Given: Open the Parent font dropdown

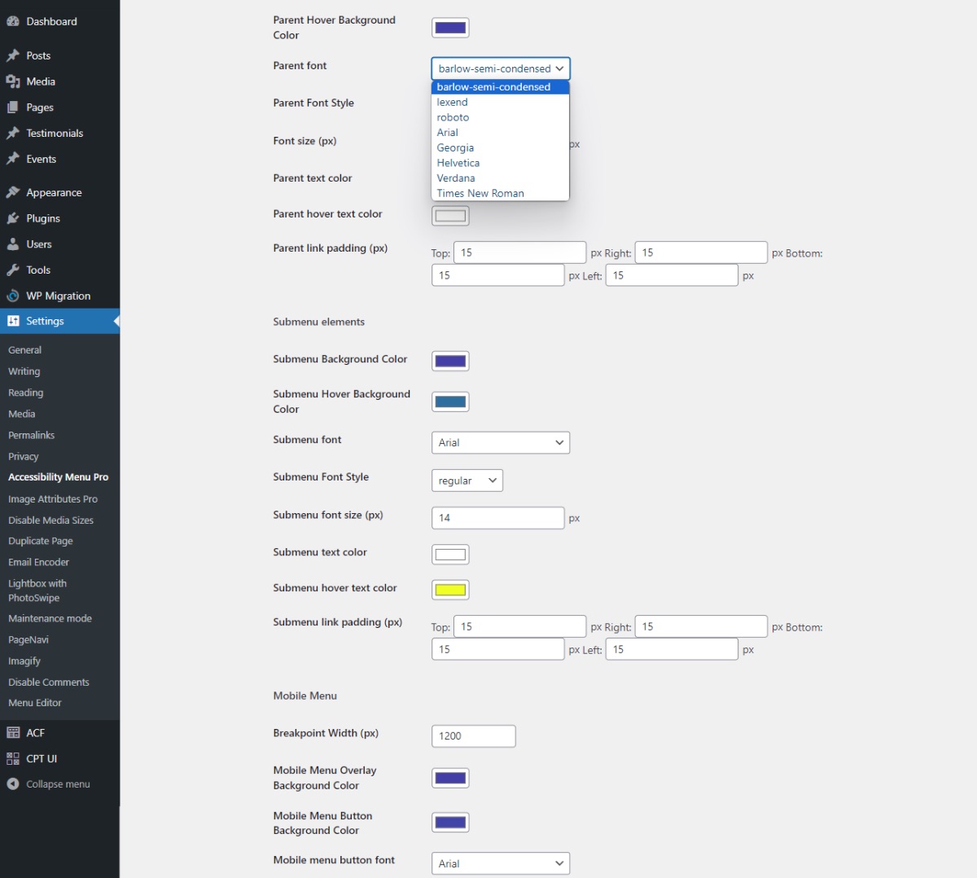Looking at the screenshot, I should tap(501, 68).
